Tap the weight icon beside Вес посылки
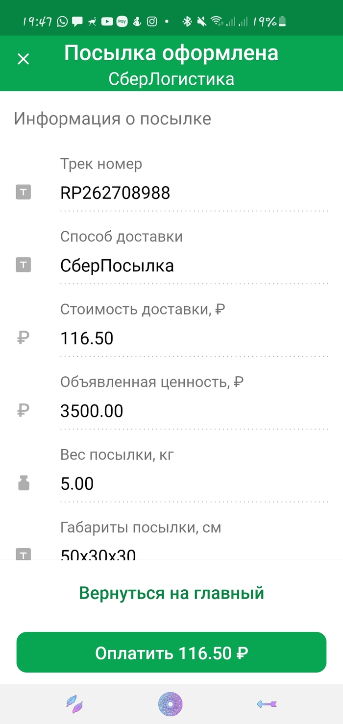The height and width of the screenshot is (724, 343). click(x=24, y=483)
